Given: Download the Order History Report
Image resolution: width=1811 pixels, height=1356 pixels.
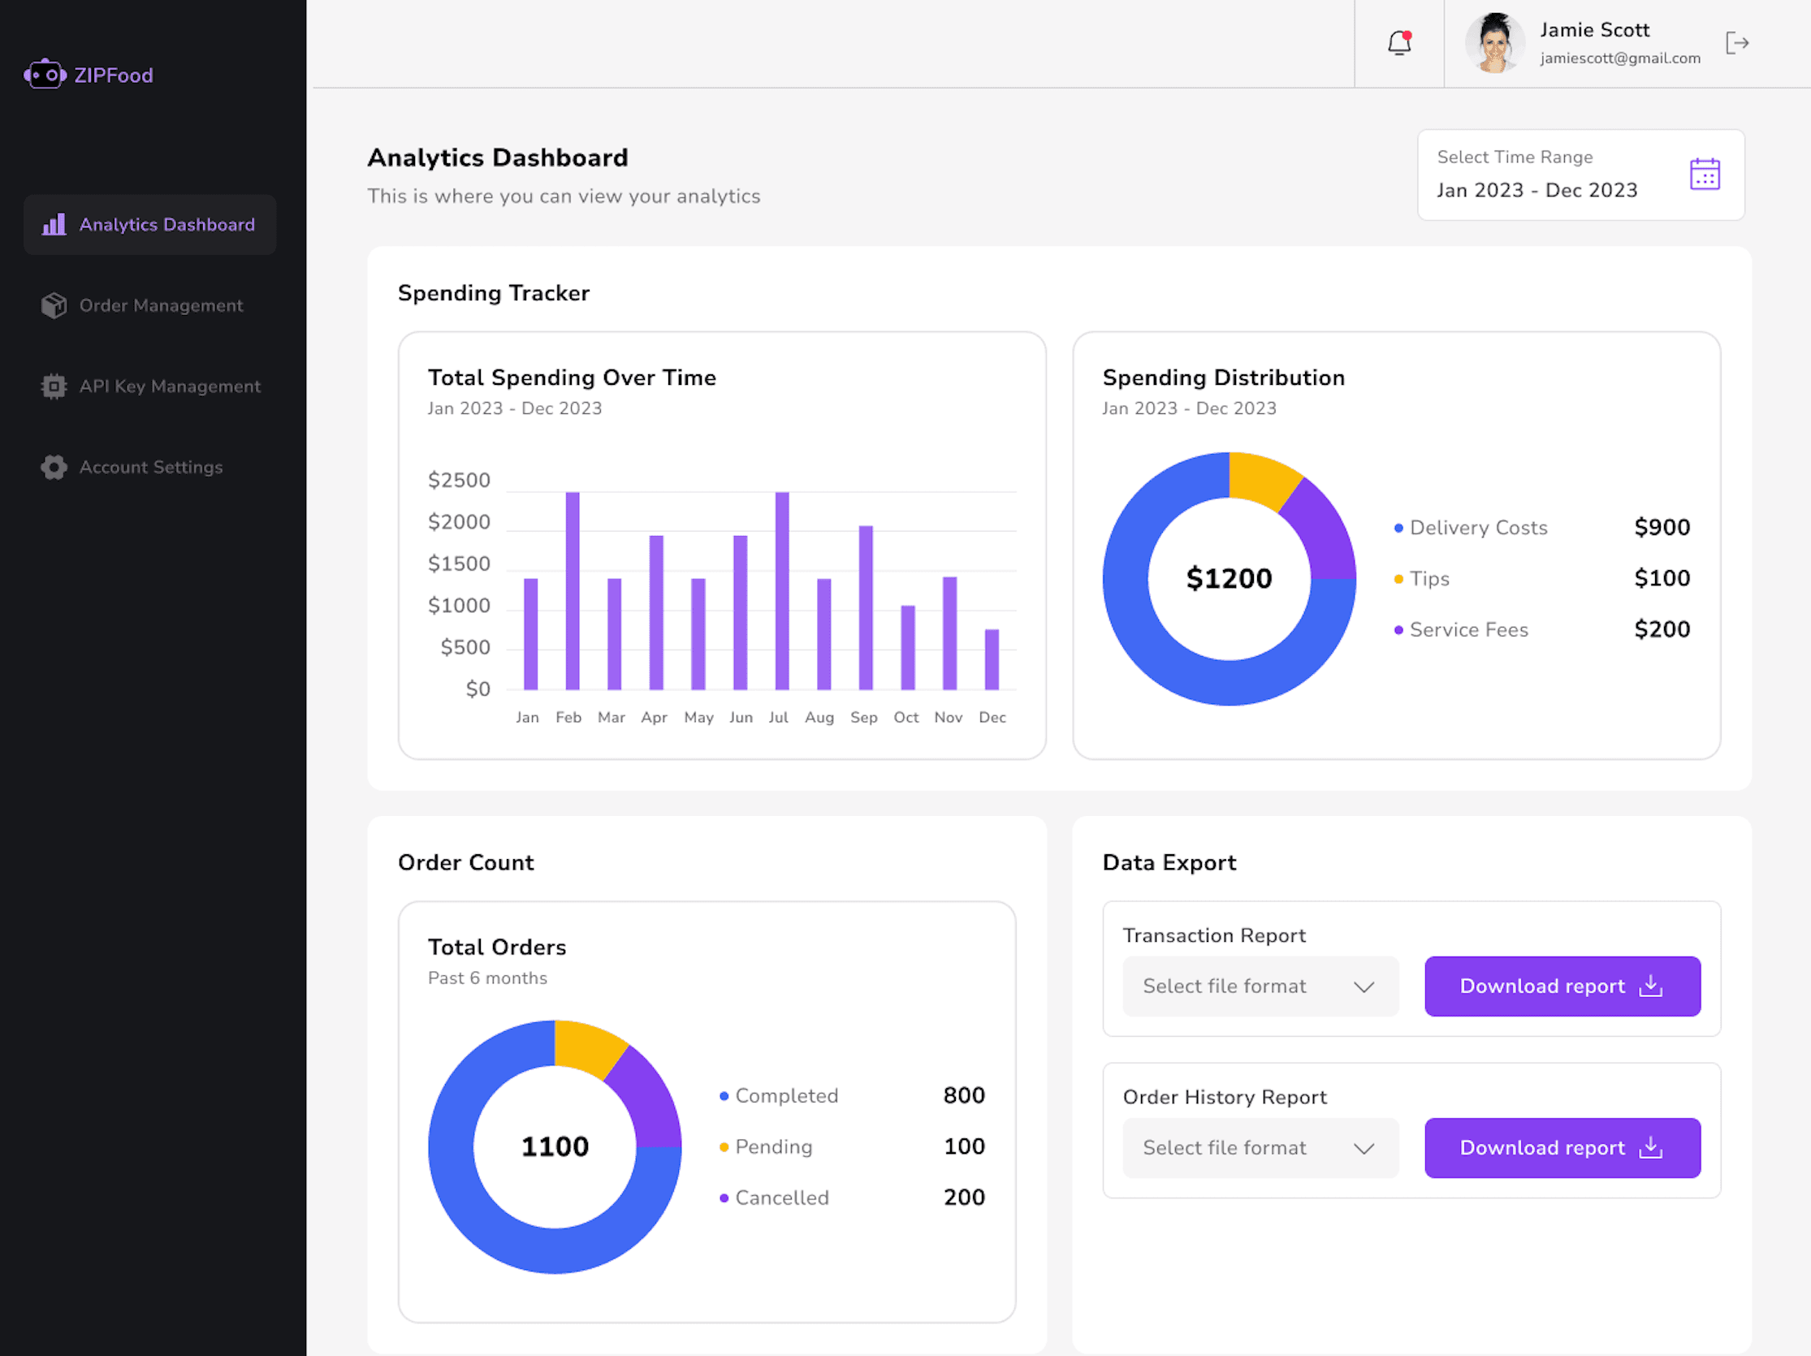Looking at the screenshot, I should 1562,1147.
